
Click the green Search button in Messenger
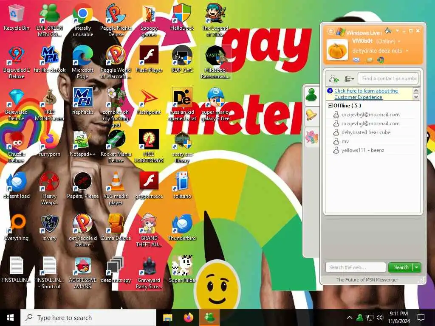[x=401, y=267]
